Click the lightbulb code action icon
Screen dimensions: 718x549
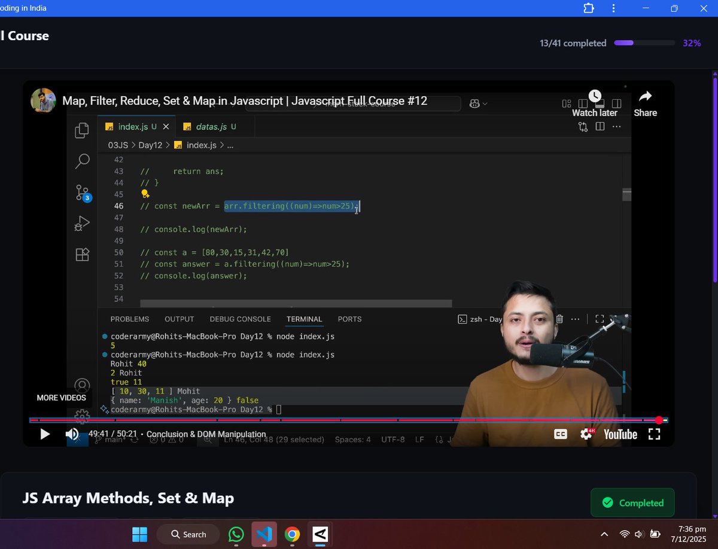point(145,194)
